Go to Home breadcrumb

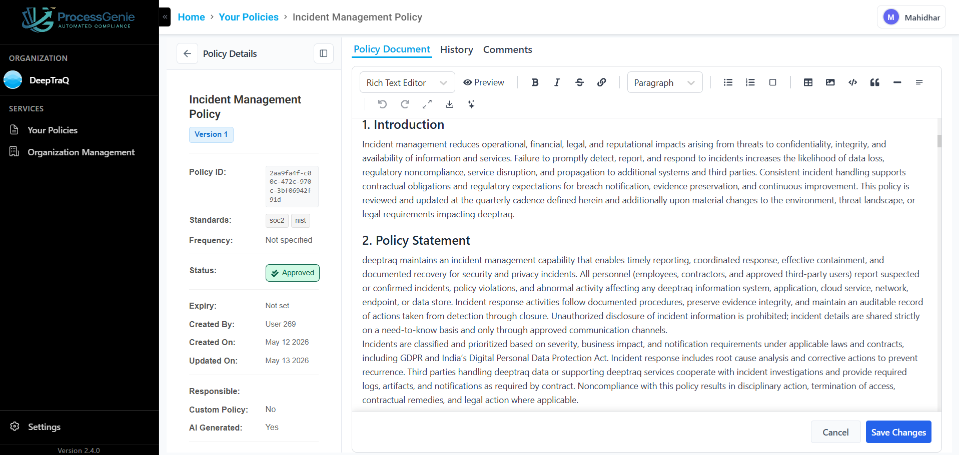click(x=191, y=17)
